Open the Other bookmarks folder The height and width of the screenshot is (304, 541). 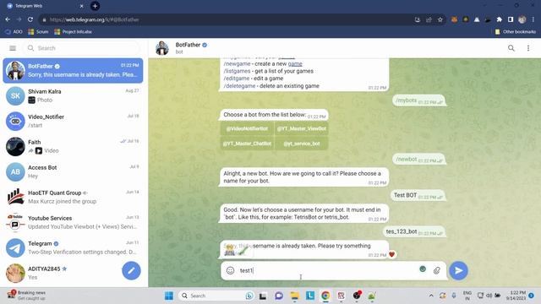(x=516, y=32)
